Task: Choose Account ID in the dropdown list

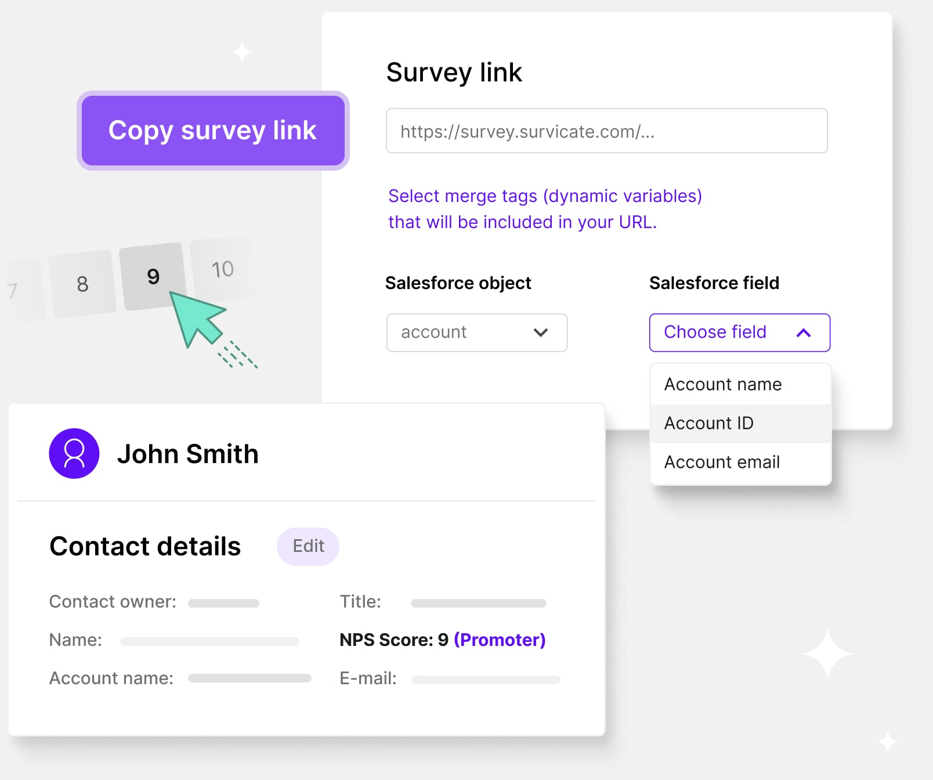Action: (x=709, y=423)
